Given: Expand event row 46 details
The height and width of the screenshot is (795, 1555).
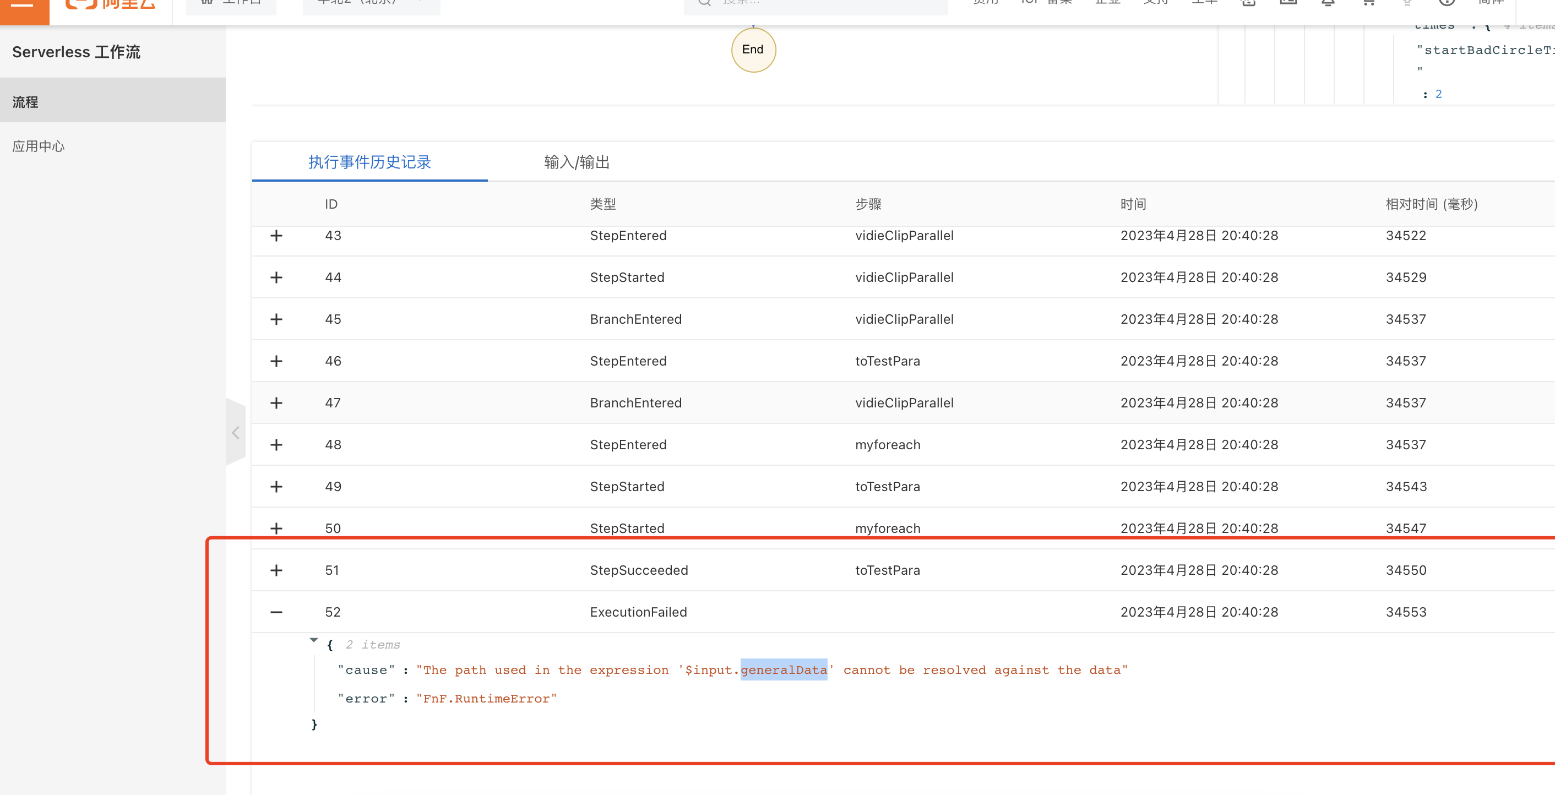Looking at the screenshot, I should click(276, 361).
